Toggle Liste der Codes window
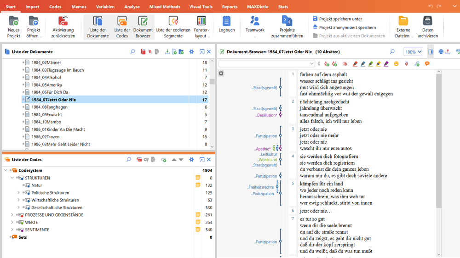Screen dimensions: 460x258 (122, 27)
